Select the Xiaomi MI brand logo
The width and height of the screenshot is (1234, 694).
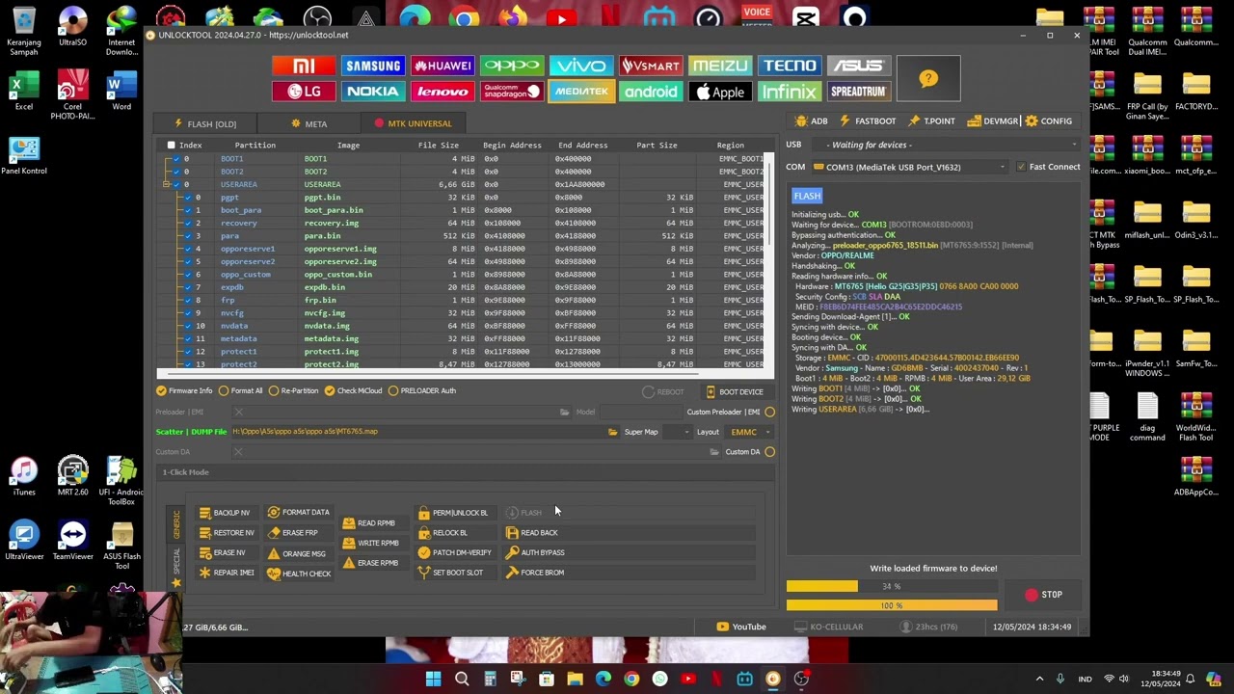point(304,66)
